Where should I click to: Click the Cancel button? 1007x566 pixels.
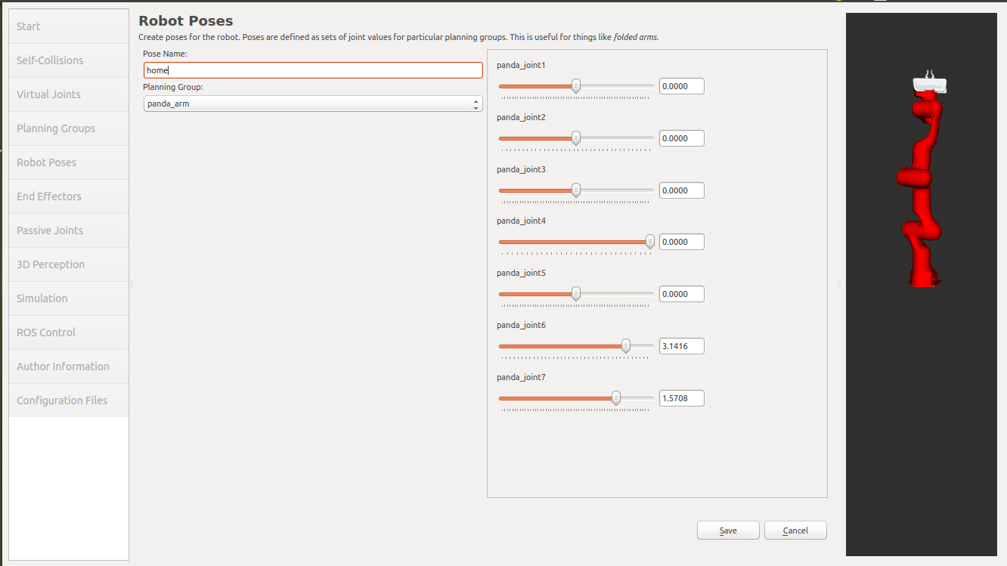(795, 530)
